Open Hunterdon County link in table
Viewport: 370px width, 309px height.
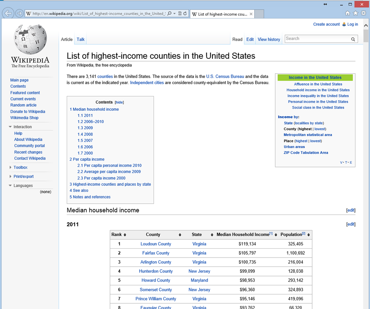156,271
